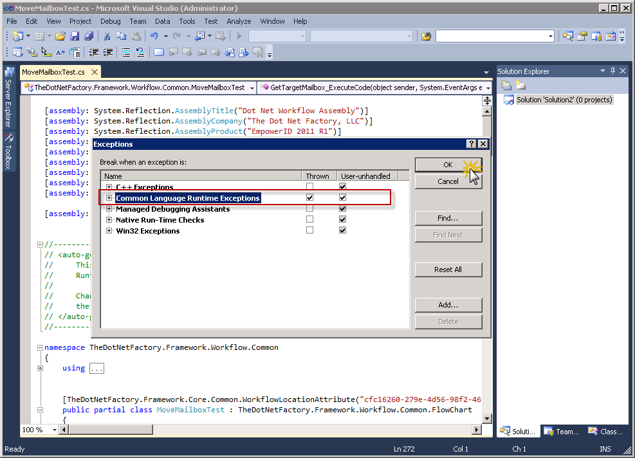Switch to the Class View bottom tab
The height and width of the screenshot is (458, 635).
pyautogui.click(x=605, y=431)
